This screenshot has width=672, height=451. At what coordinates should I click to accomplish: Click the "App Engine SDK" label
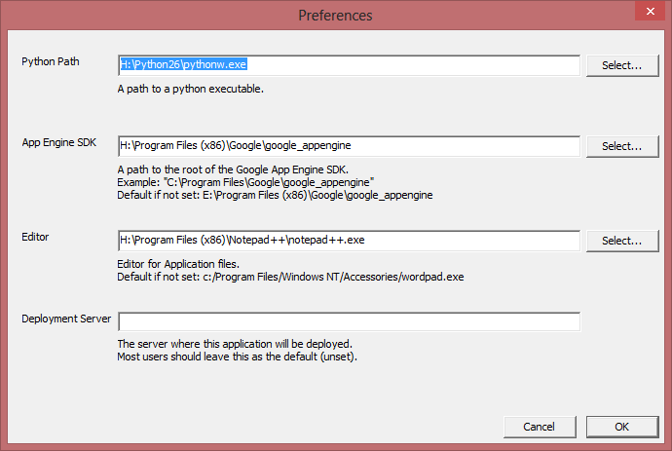click(x=59, y=142)
